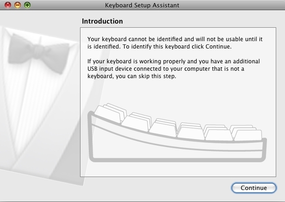Click the Continue button

(254, 188)
